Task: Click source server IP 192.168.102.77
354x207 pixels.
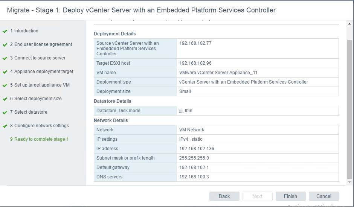Action: pyautogui.click(x=195, y=43)
